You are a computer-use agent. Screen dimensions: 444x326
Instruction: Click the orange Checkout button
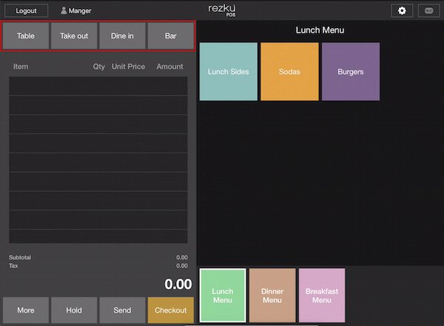[171, 310]
